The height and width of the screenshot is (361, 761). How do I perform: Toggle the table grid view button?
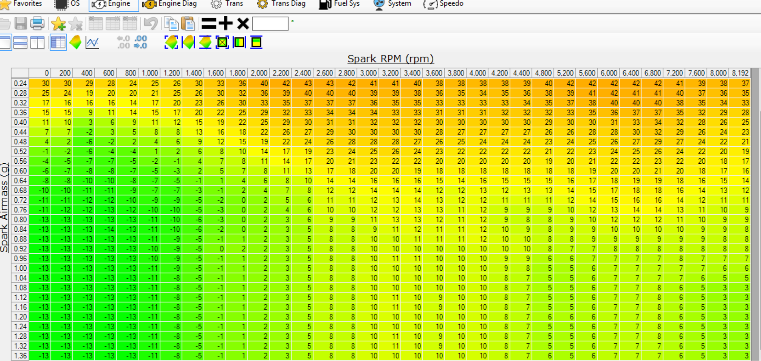click(x=58, y=42)
